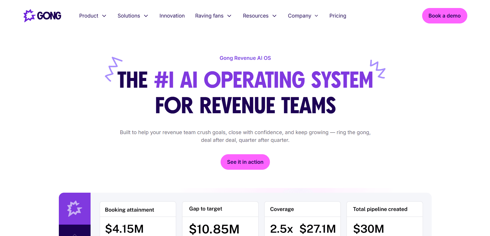Expand the Company menu chevron
This screenshot has height=236, width=490.
pyautogui.click(x=316, y=16)
